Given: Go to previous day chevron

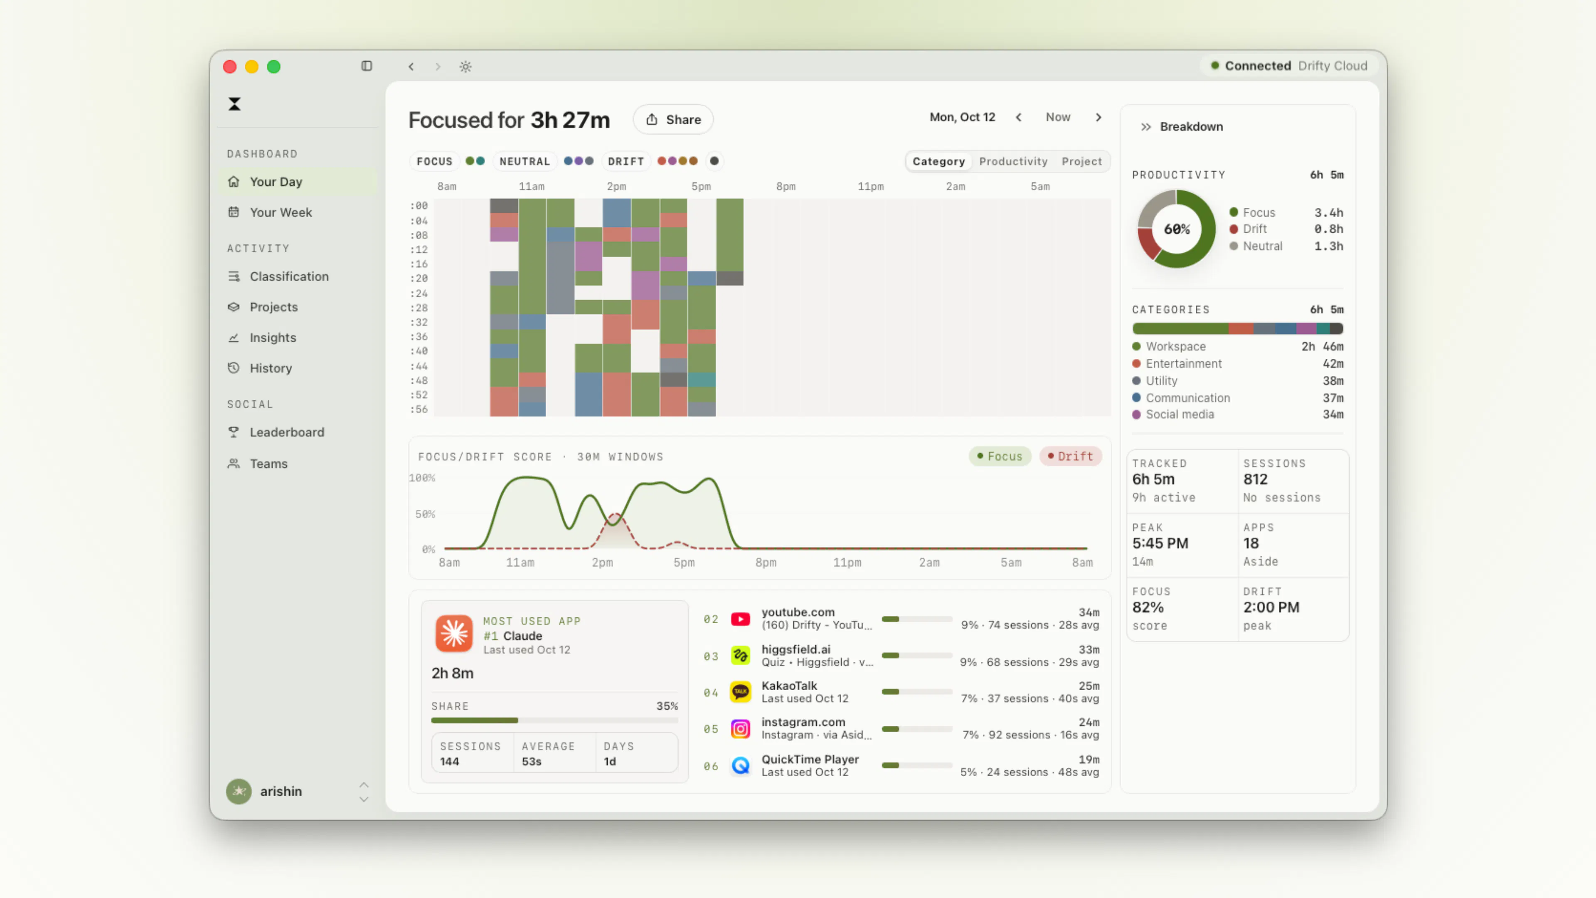Looking at the screenshot, I should pyautogui.click(x=1019, y=117).
